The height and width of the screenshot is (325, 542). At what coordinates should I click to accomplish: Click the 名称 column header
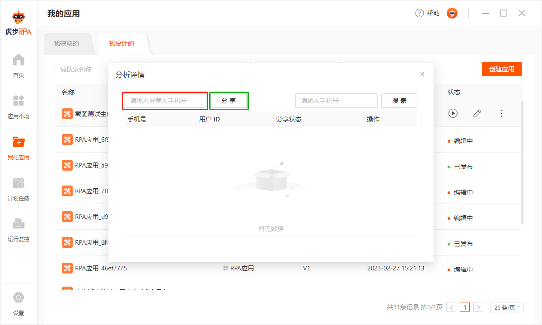(68, 92)
